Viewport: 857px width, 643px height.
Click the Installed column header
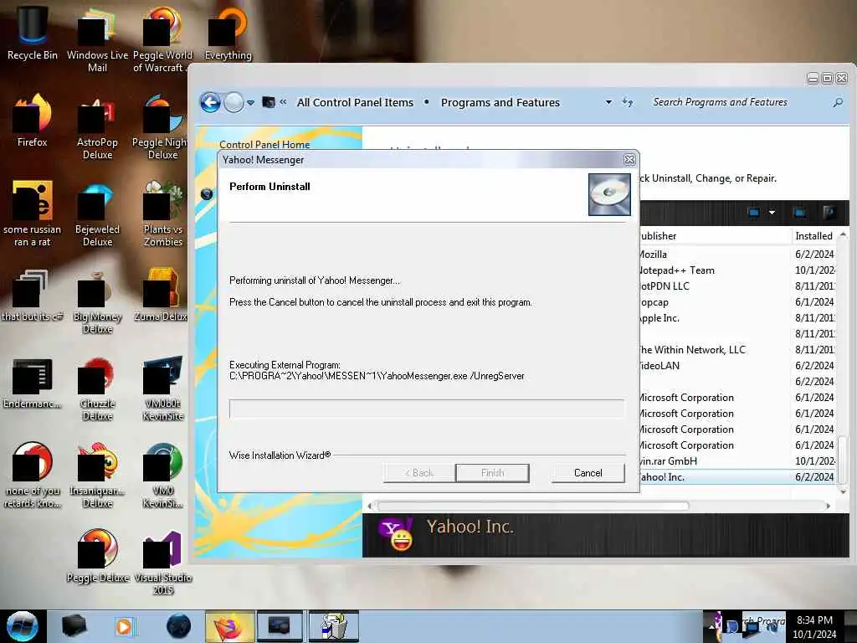pos(813,235)
